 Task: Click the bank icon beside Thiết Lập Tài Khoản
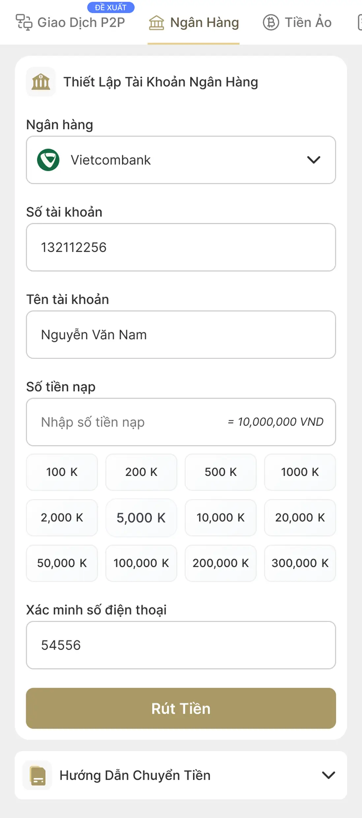coord(41,82)
